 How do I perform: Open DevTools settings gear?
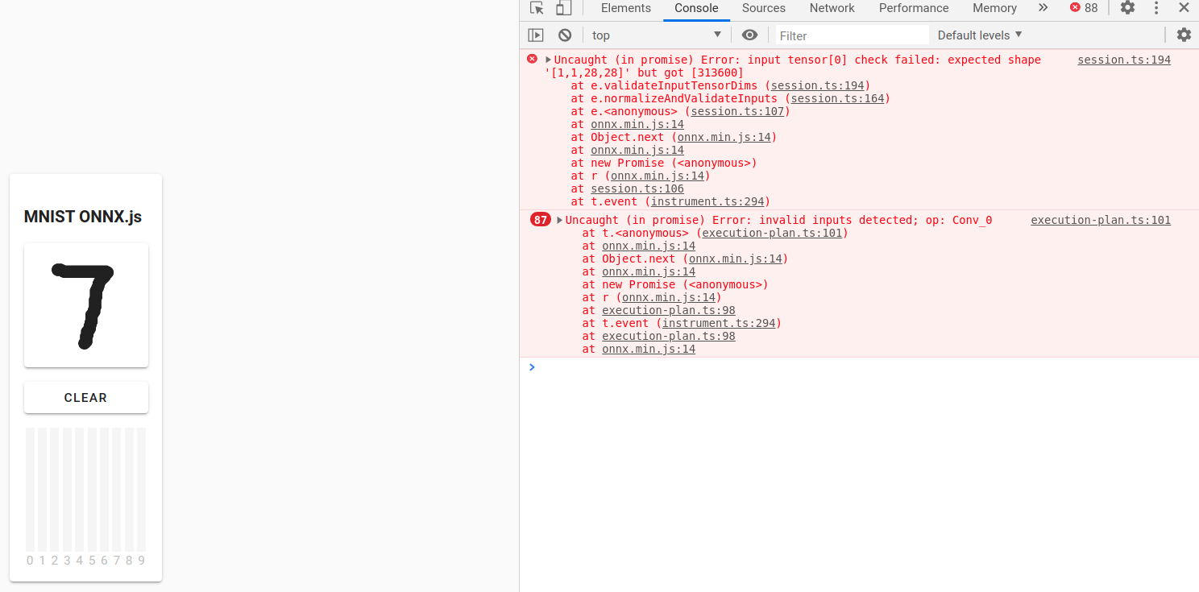[x=1127, y=8]
